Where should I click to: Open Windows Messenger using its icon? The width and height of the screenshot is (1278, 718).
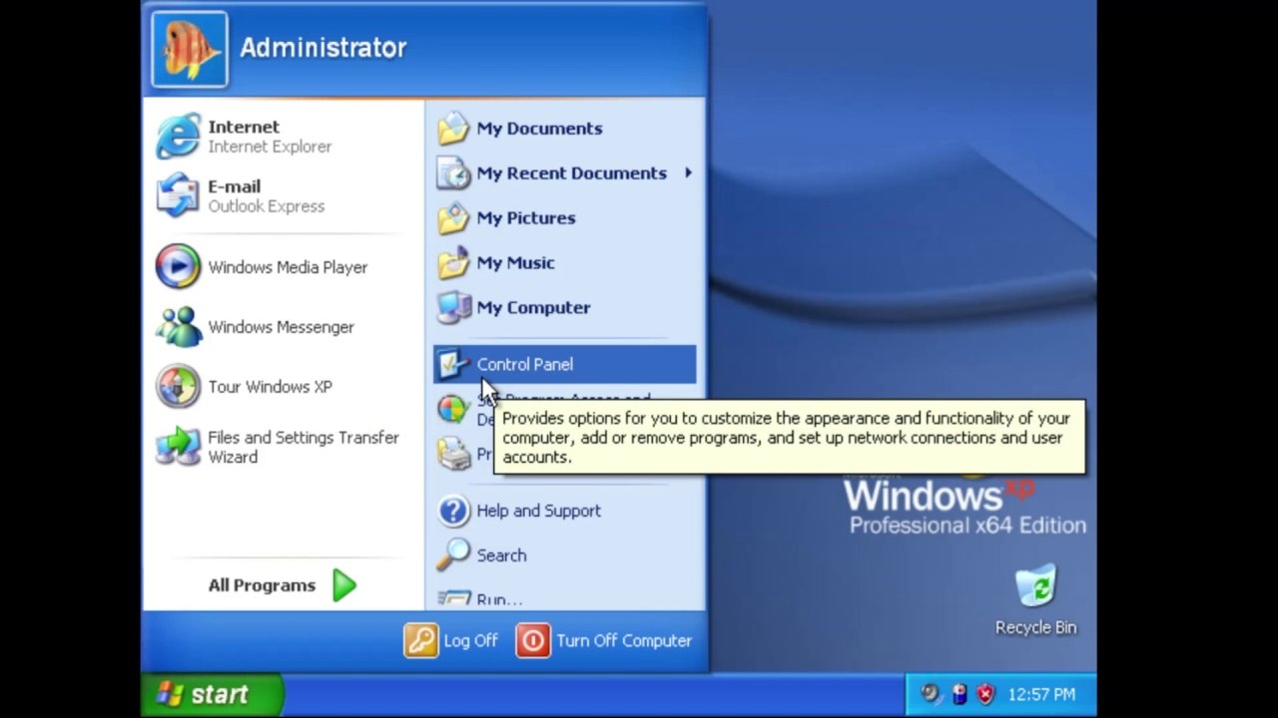tap(178, 327)
